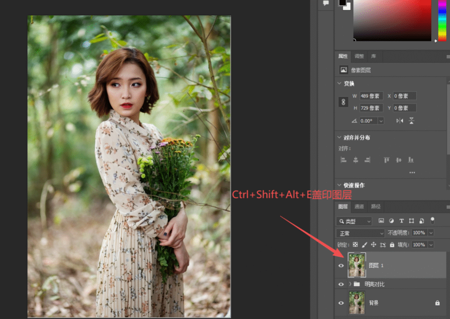Hide the 背景 layer eye
Viewport: 450px width, 319px height.
point(341,303)
